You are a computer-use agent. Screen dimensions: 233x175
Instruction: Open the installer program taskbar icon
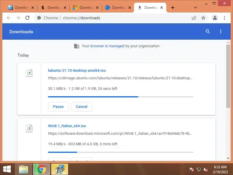tap(60, 169)
